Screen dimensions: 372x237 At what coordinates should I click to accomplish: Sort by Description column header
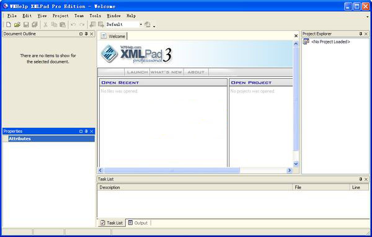pos(195,187)
